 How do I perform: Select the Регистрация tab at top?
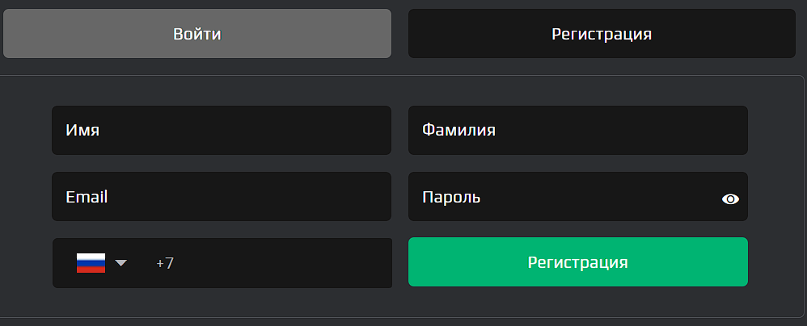coord(602,33)
